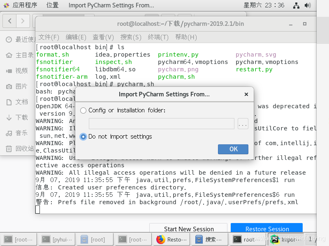Viewport: 329px width, 246px height.
Task: Click the config folder path input field
Action: 161,124
